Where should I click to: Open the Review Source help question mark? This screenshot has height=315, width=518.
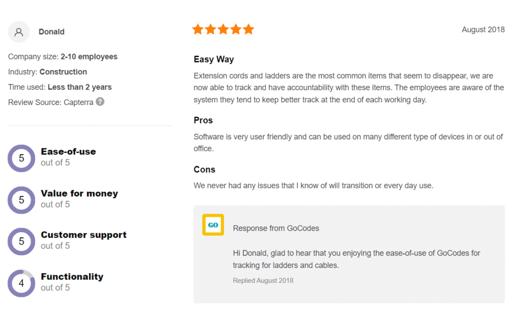[100, 102]
